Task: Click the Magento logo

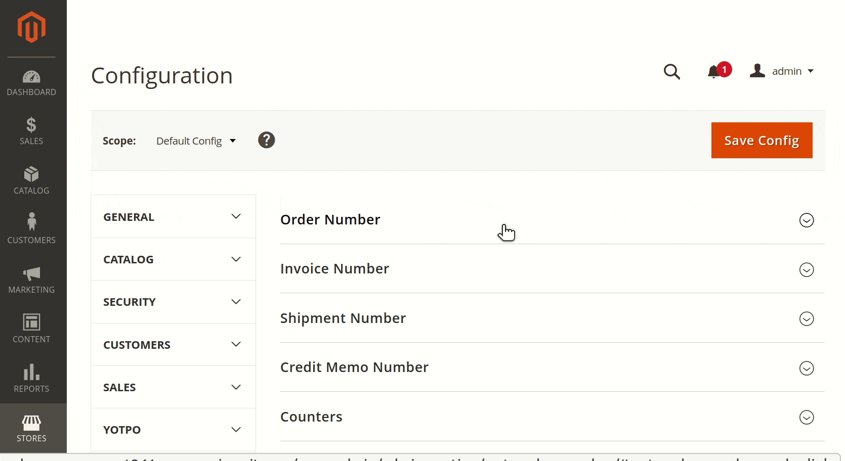Action: tap(31, 27)
